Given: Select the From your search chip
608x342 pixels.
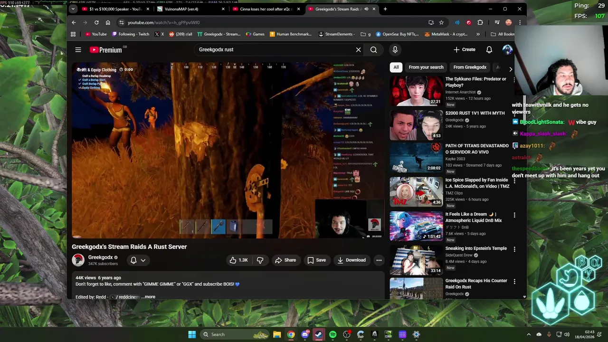Looking at the screenshot, I should (x=426, y=67).
